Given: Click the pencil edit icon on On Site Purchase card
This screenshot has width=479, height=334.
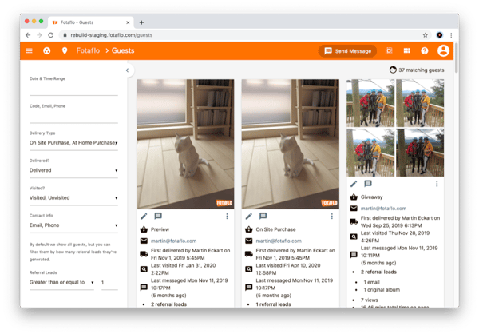Looking at the screenshot, I should 249,217.
